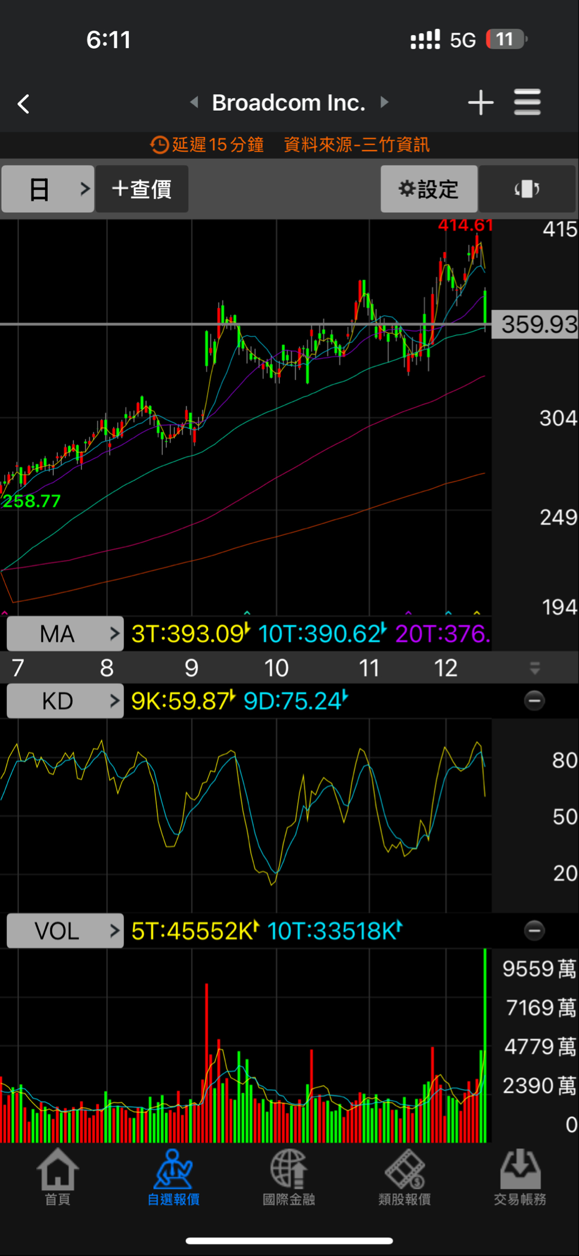The width and height of the screenshot is (579, 1256).
Task: Tap the 3T:393.09 moving average value
Action: (191, 634)
